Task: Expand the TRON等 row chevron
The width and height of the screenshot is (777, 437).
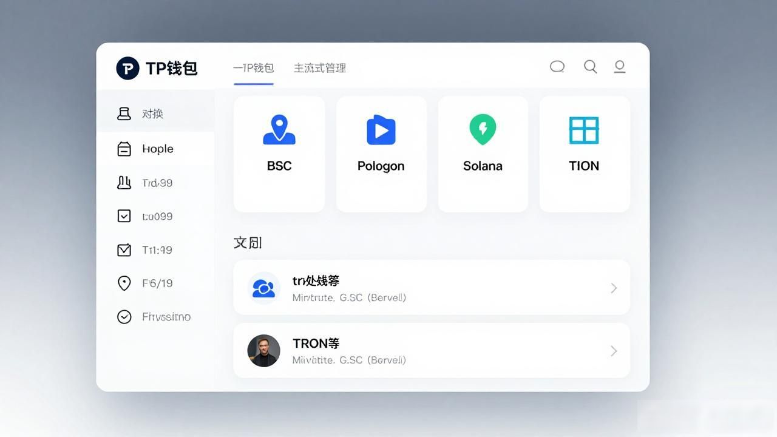Action: [614, 351]
